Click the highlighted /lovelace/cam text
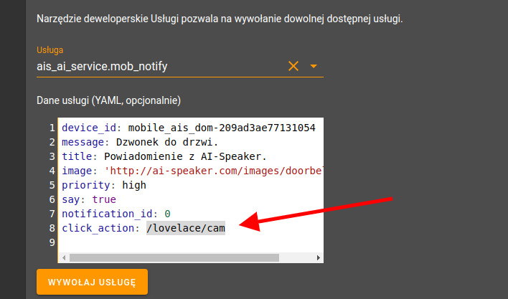 pos(186,228)
